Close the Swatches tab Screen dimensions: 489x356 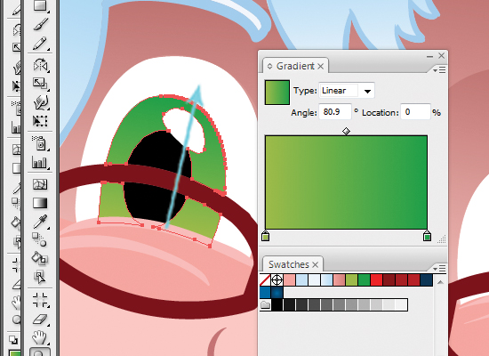[x=316, y=265]
